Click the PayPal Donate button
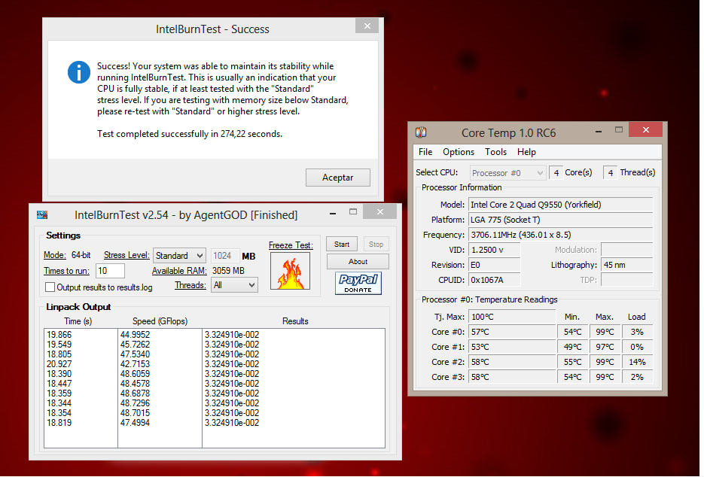The height and width of the screenshot is (477, 704). point(358,283)
